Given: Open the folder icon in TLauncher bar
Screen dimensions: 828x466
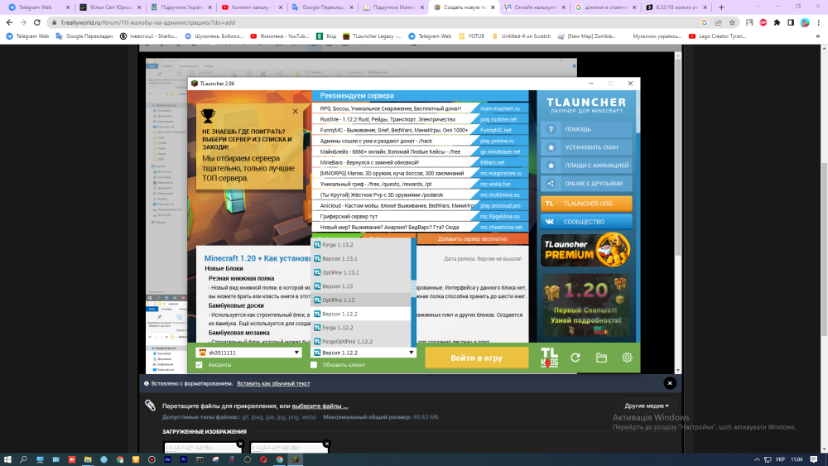Looking at the screenshot, I should pyautogui.click(x=601, y=358).
